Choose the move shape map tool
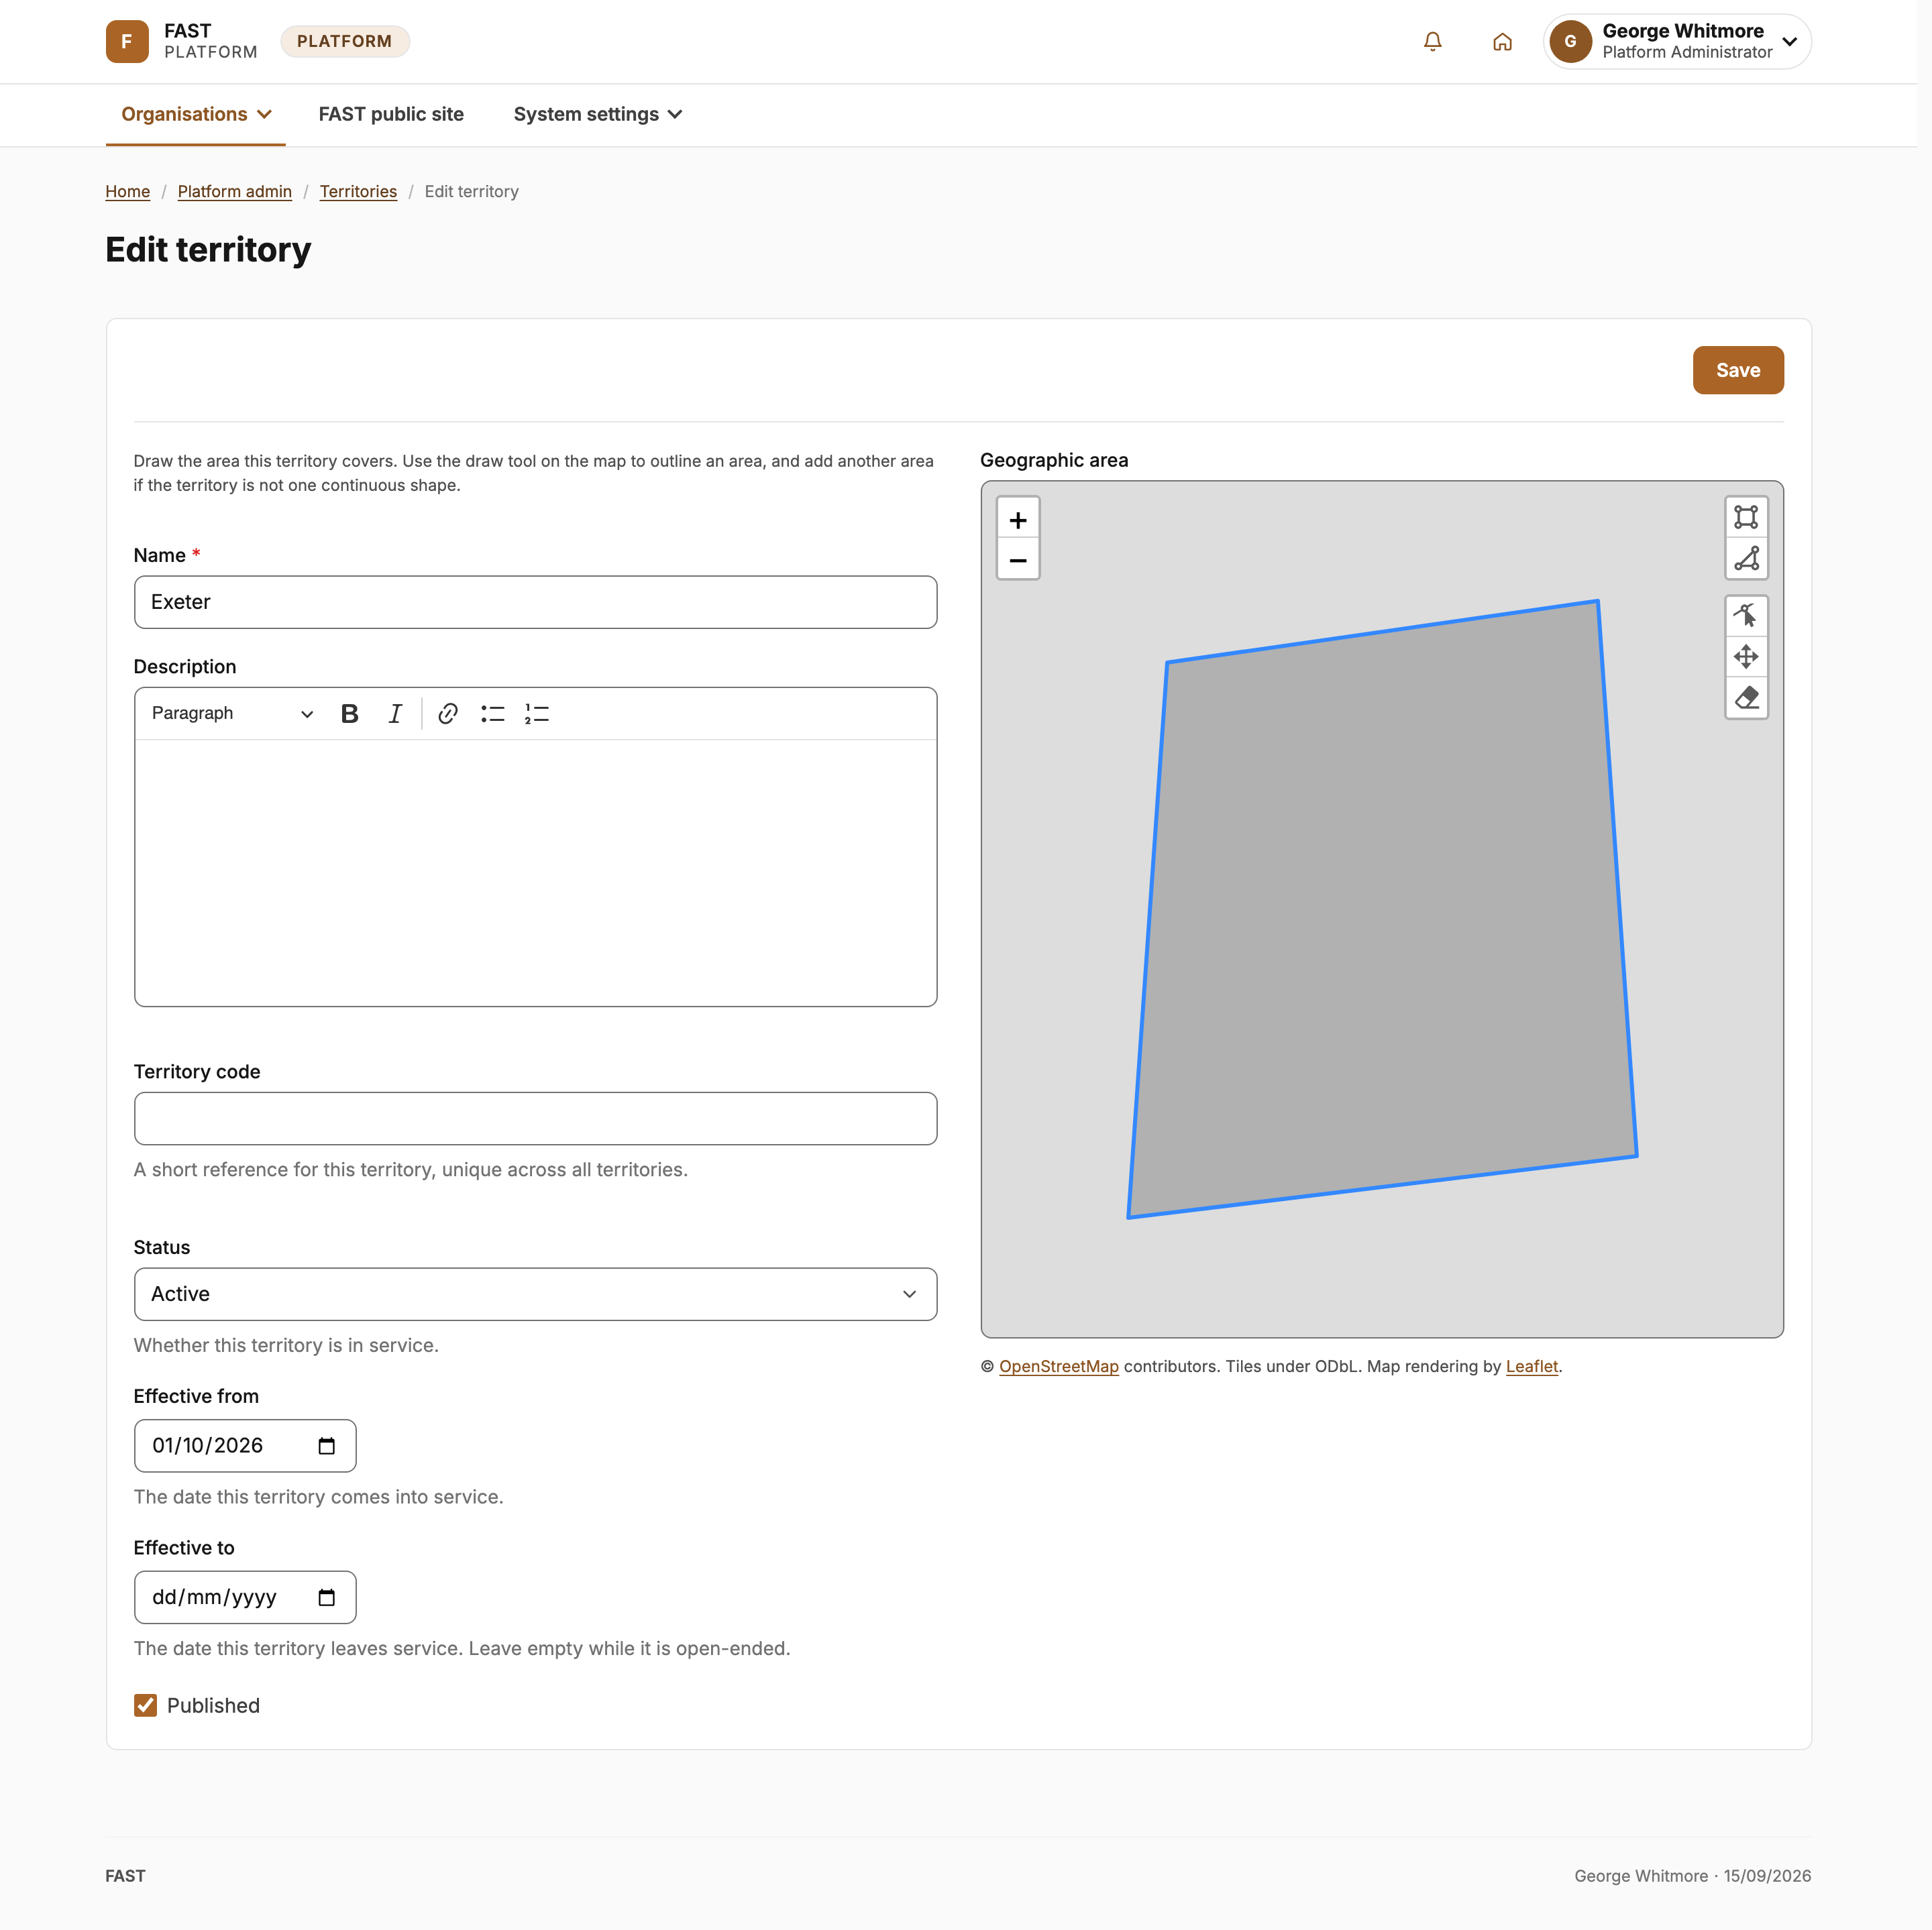 pyautogui.click(x=1745, y=657)
